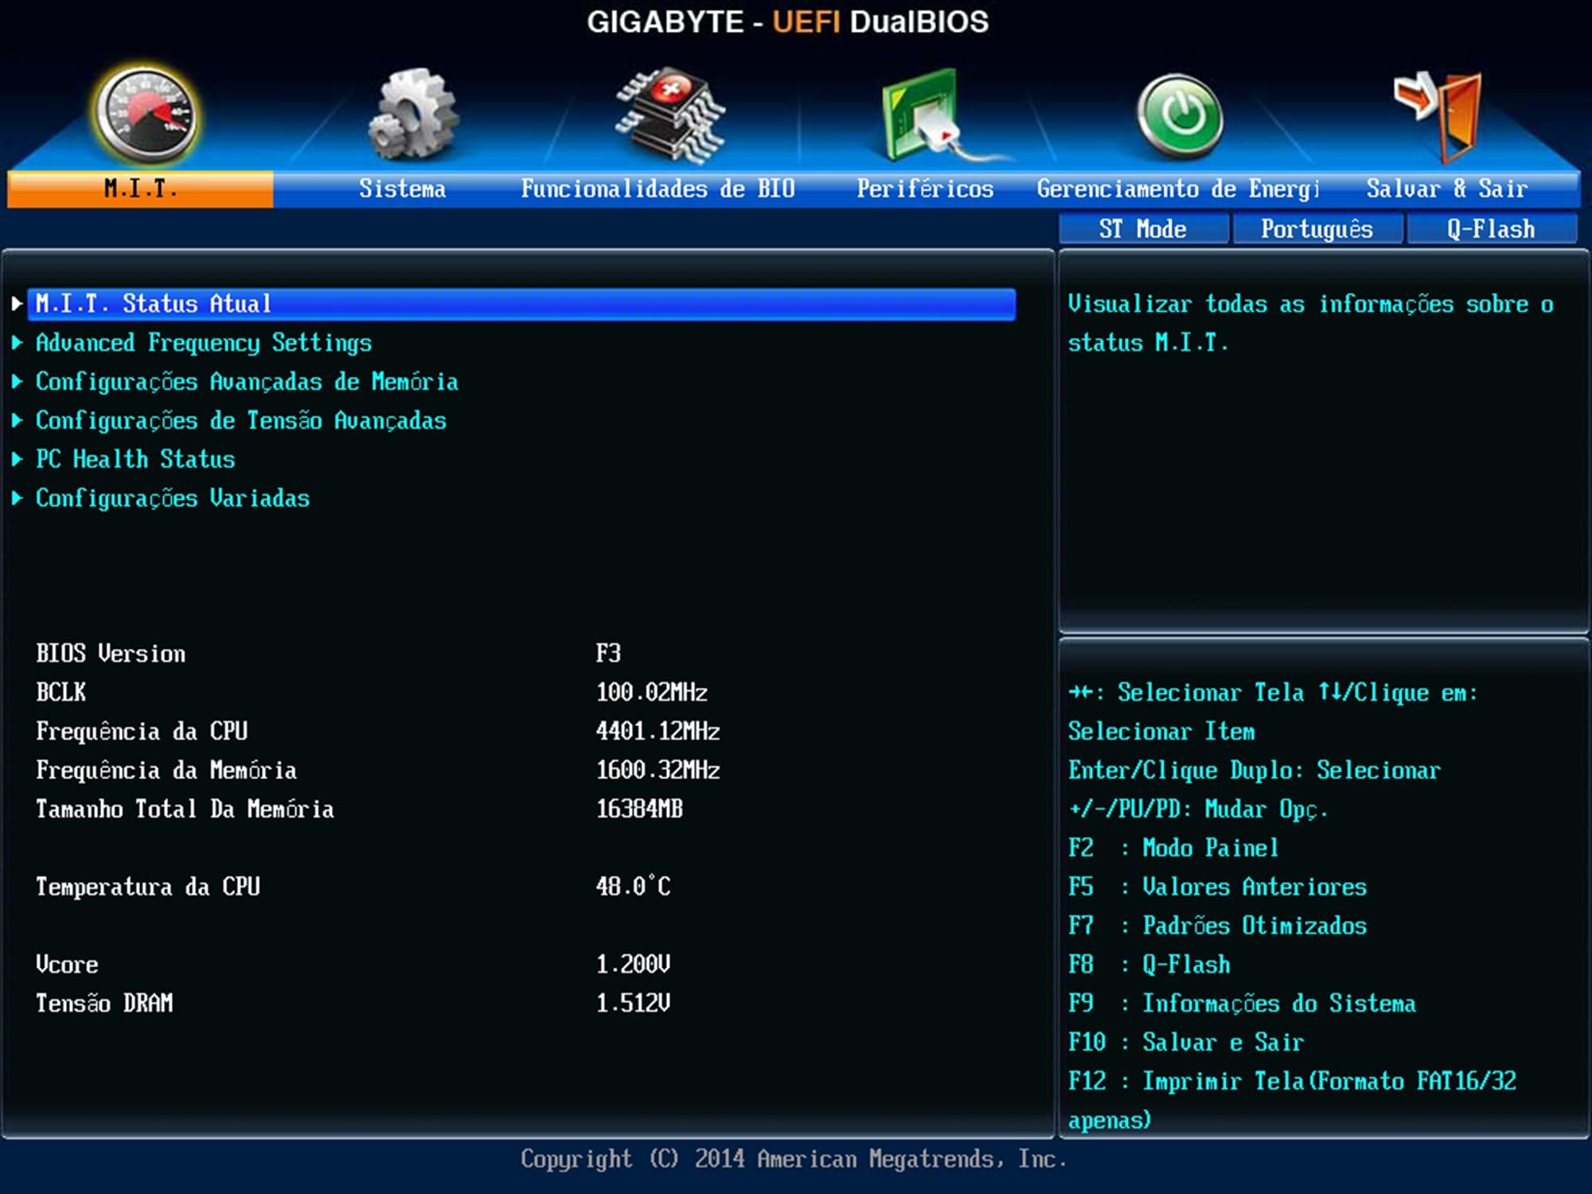Open Configurações Variadas submenu

point(173,498)
